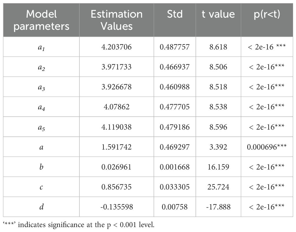The height and width of the screenshot is (232, 296).
Task: Select the estimate 4.07862
Action: 116,107
